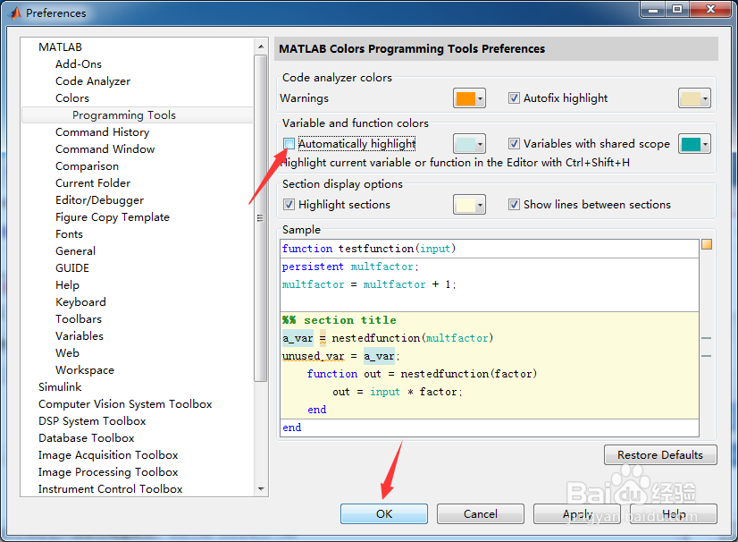Uncheck Variables with shared scope

click(x=514, y=144)
